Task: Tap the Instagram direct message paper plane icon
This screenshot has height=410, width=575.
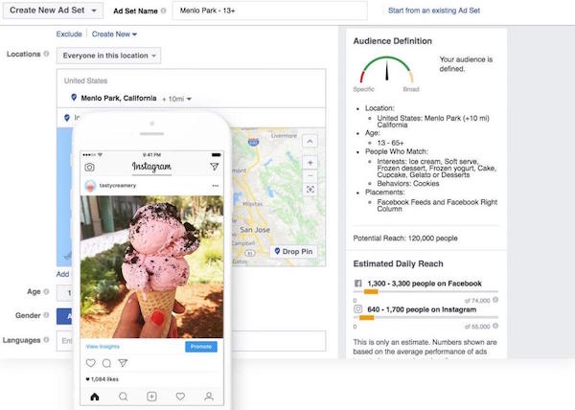Action: click(214, 167)
